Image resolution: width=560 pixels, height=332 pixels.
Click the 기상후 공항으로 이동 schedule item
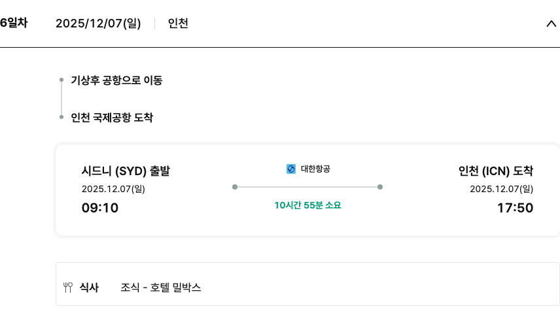[116, 80]
